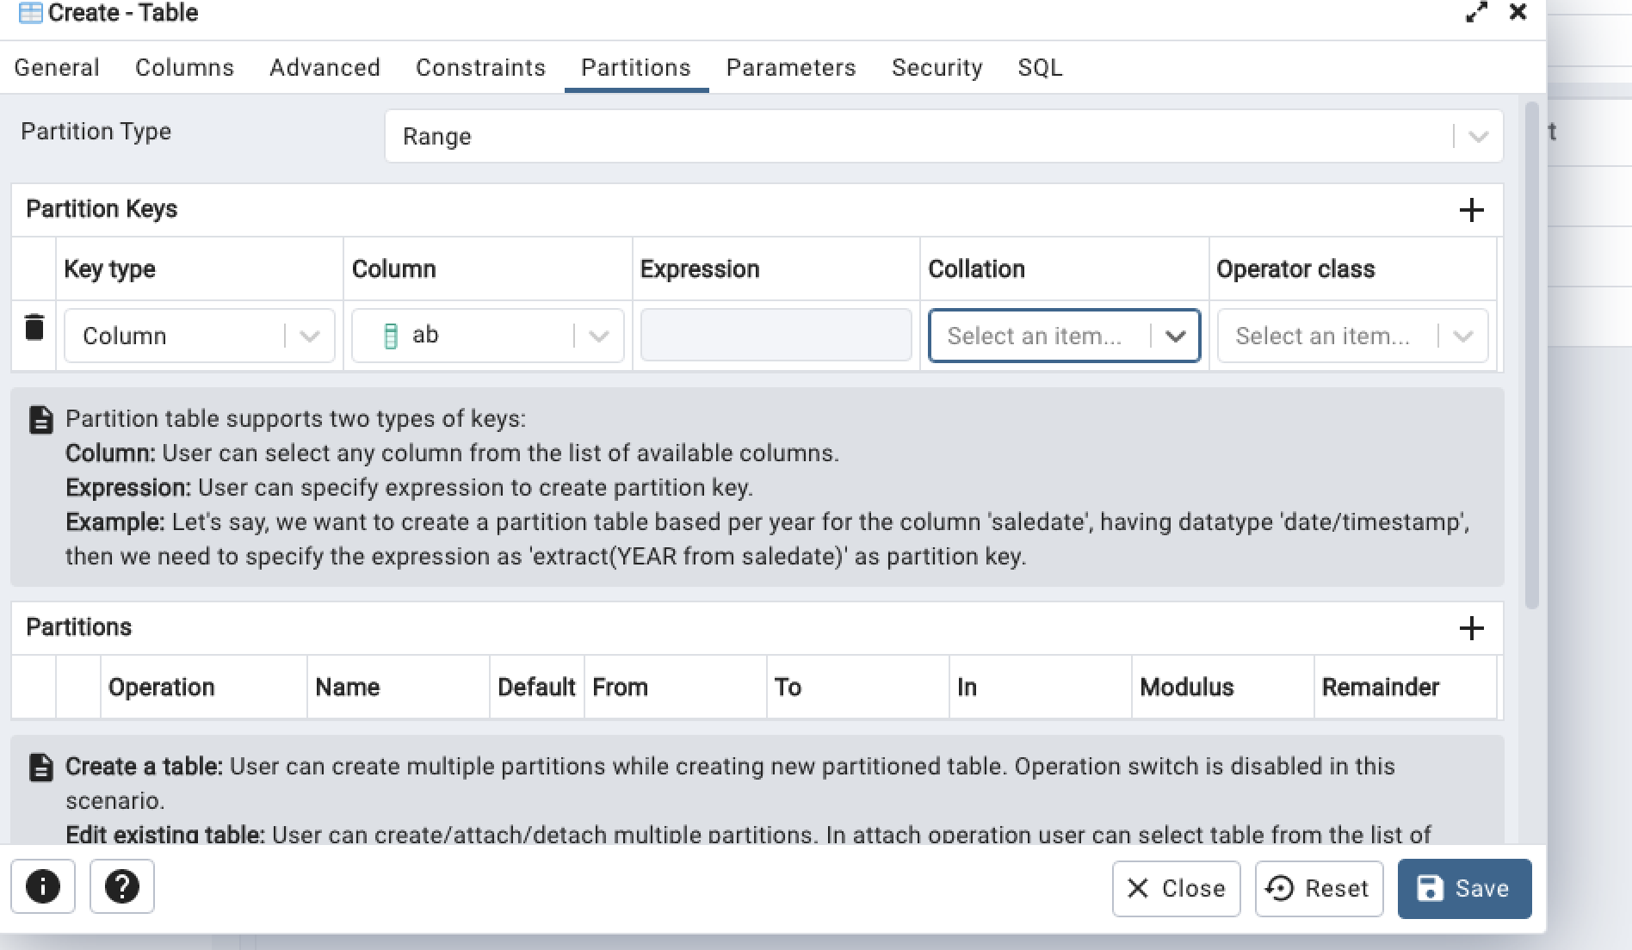Open the Partition Type dropdown
The height and width of the screenshot is (950, 1632).
(1478, 136)
